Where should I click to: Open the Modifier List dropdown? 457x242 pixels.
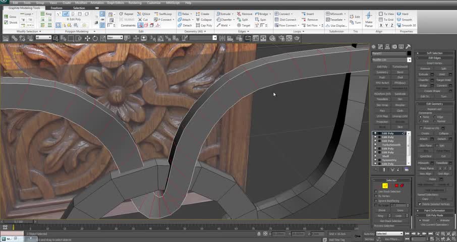[x=409, y=59]
